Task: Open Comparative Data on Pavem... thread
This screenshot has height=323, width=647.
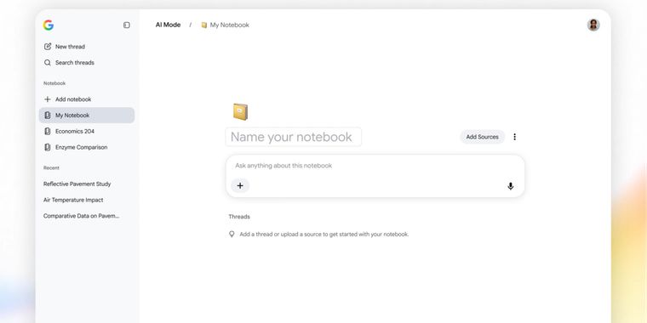Action: point(81,216)
